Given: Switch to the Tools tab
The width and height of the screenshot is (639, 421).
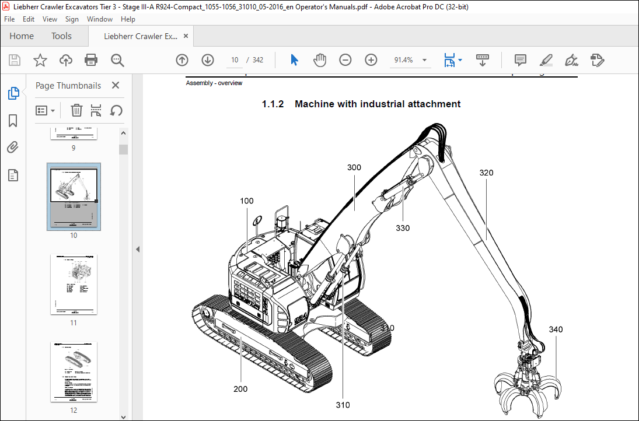Looking at the screenshot, I should (61, 36).
